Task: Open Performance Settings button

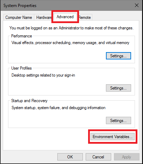Action: (119, 56)
